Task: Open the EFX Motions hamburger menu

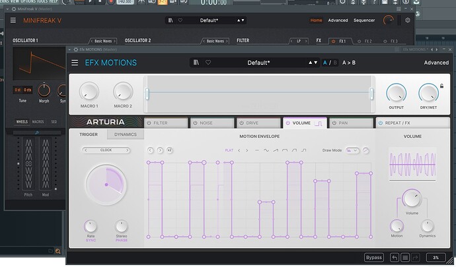Action: click(x=75, y=63)
